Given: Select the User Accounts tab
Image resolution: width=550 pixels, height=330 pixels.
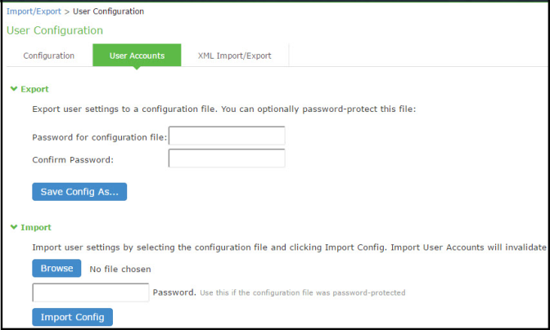Looking at the screenshot, I should 137,56.
